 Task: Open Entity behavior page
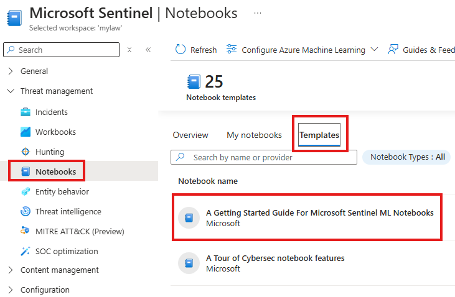[62, 191]
